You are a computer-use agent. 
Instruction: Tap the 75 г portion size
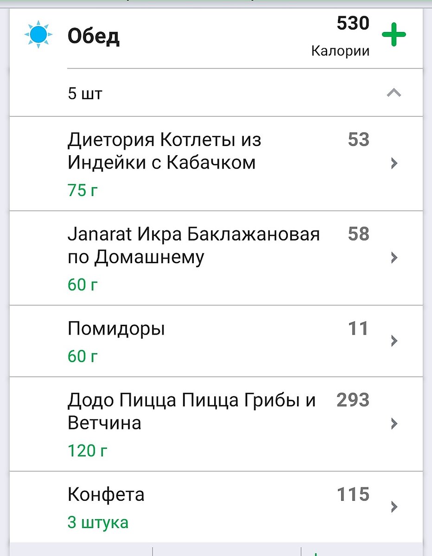click(x=83, y=190)
